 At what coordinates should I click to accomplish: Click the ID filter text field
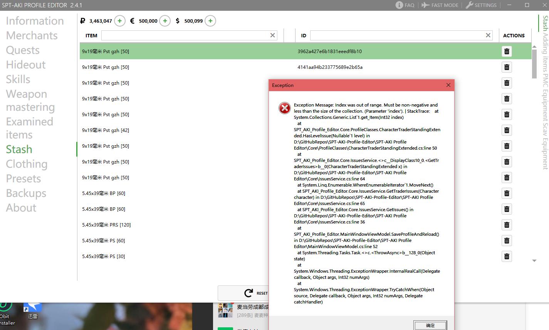(x=397, y=35)
